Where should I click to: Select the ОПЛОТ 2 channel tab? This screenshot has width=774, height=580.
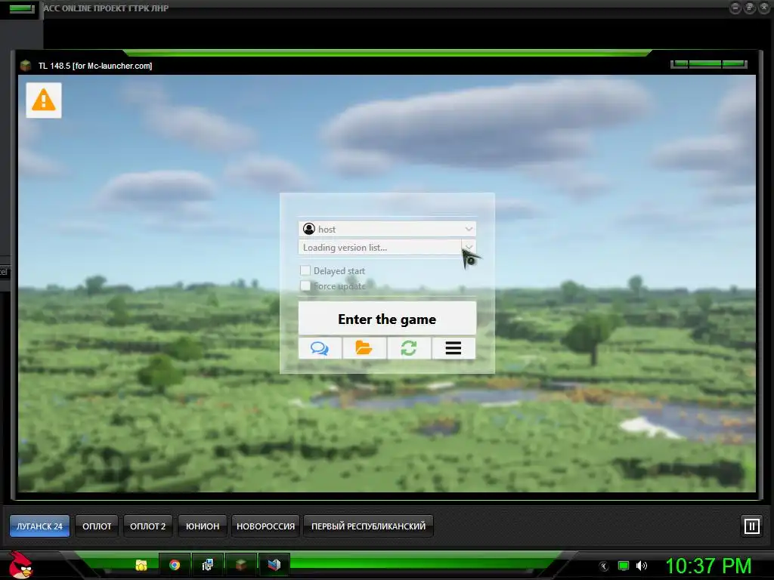(x=147, y=526)
